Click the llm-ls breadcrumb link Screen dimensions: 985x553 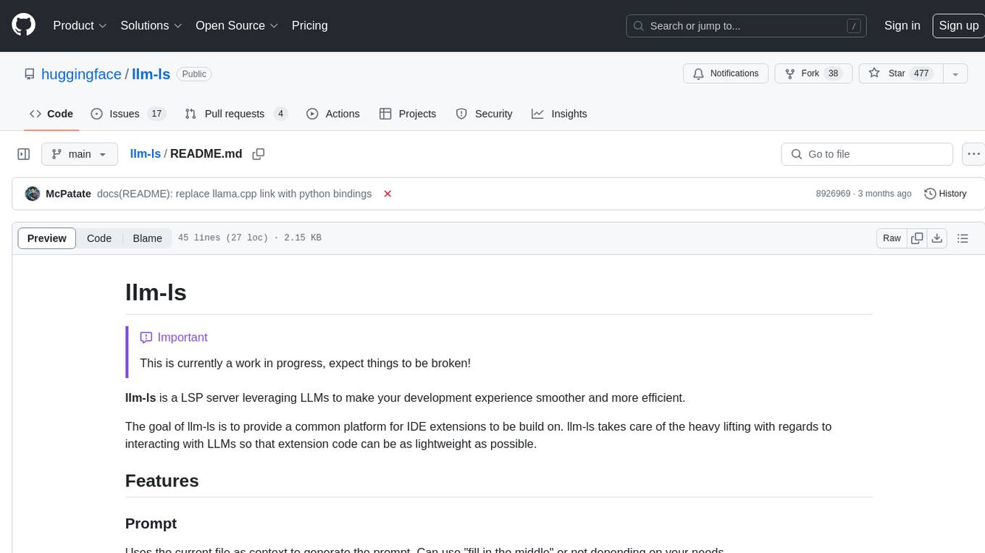(145, 153)
